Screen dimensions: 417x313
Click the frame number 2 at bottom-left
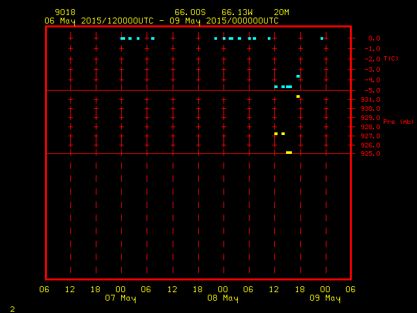[12, 308]
